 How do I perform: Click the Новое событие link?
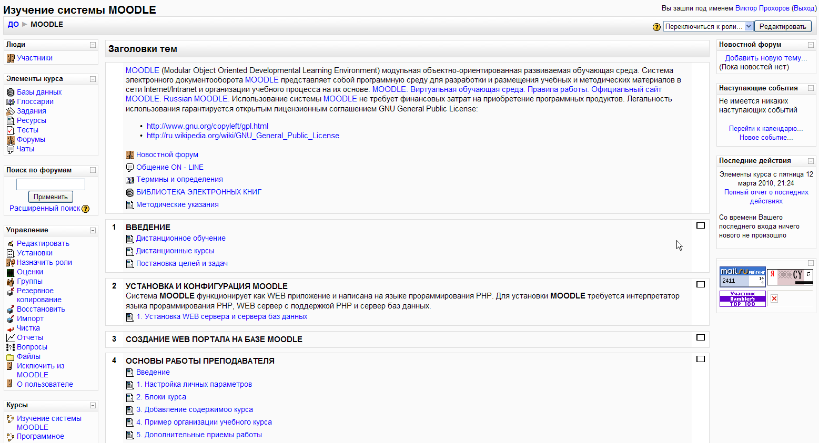pyautogui.click(x=766, y=137)
